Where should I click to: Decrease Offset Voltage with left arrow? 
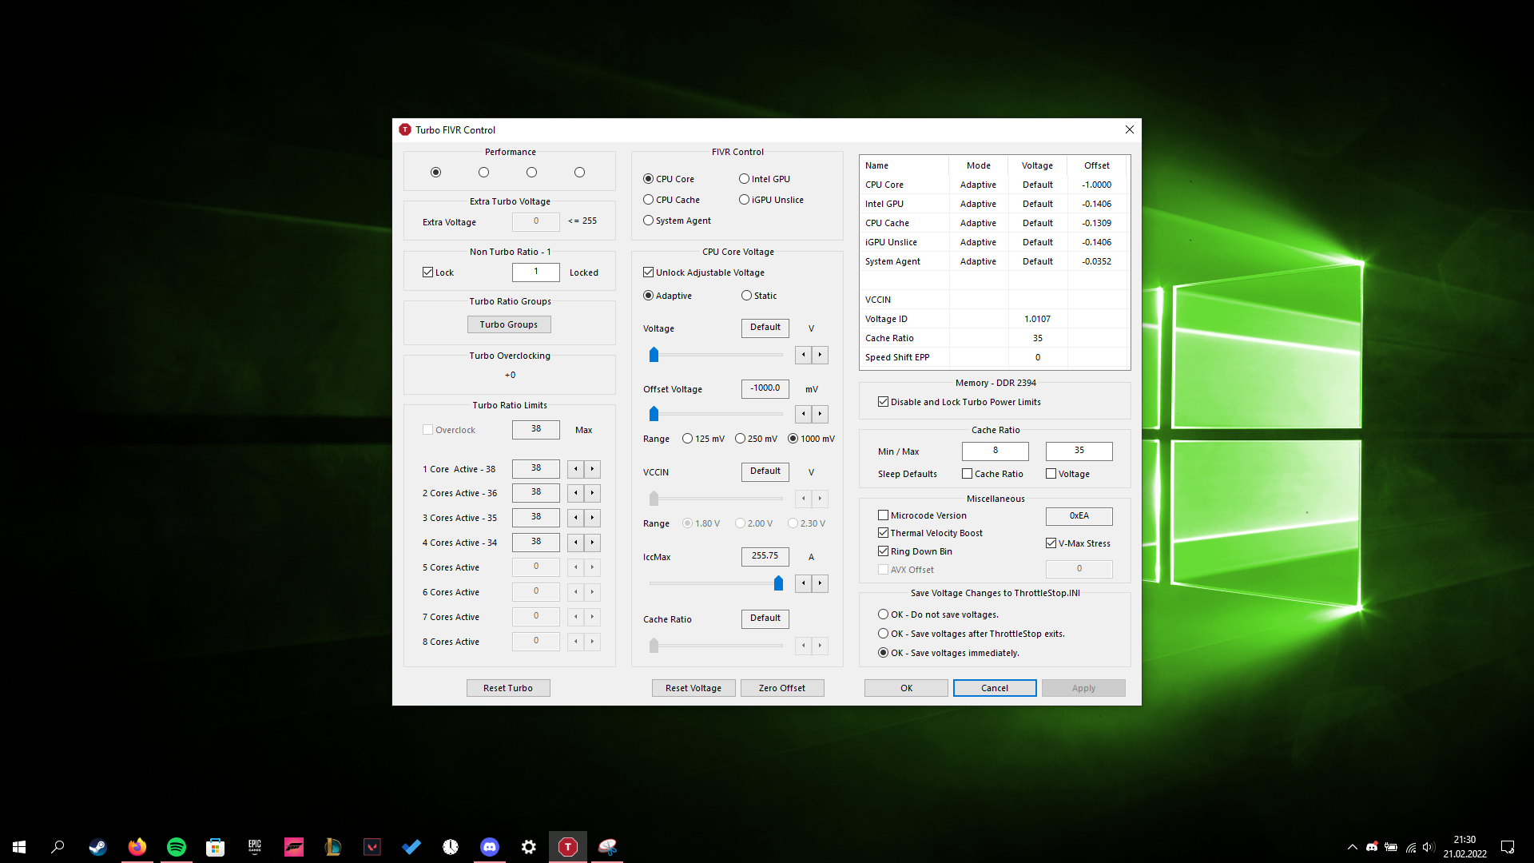[x=803, y=414]
